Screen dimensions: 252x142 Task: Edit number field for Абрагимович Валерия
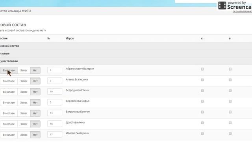[55, 70]
